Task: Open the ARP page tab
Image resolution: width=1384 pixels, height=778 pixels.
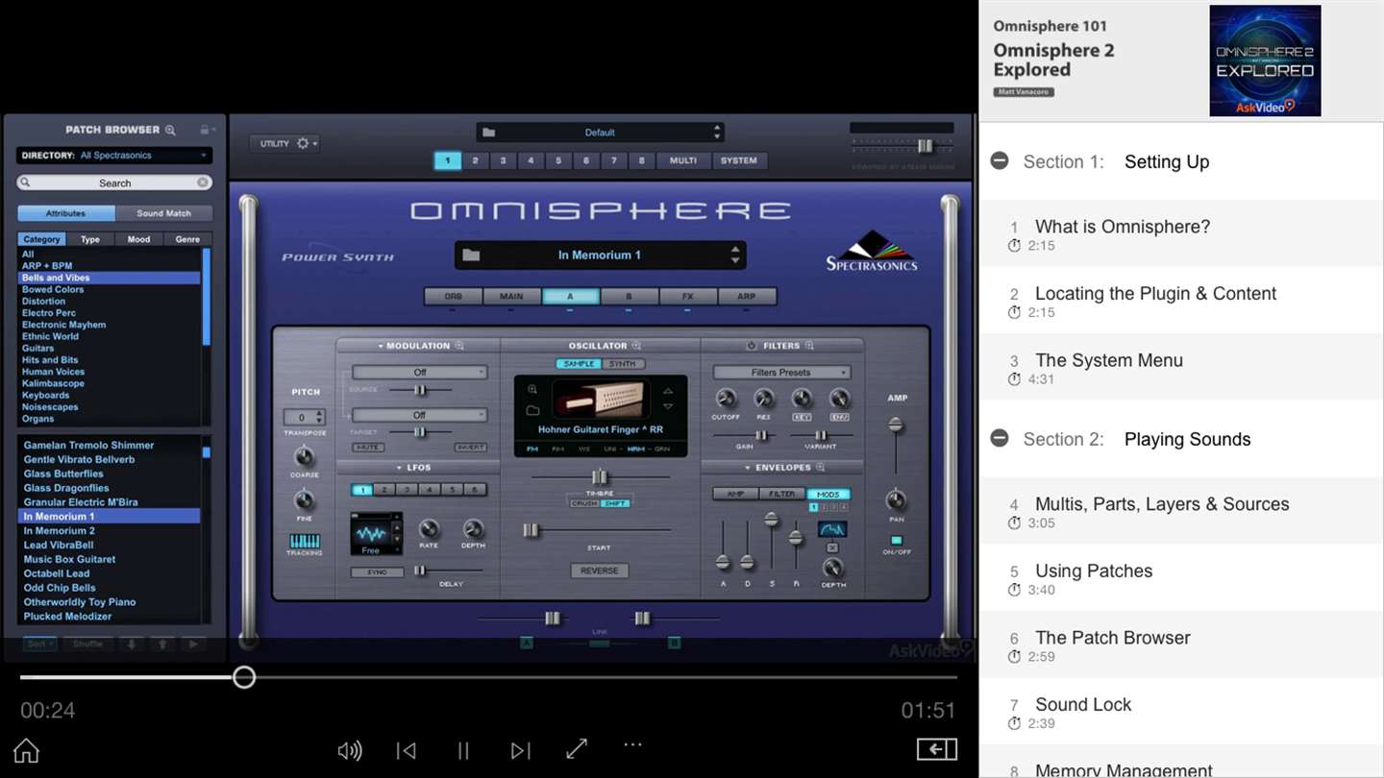Action: pyautogui.click(x=746, y=297)
